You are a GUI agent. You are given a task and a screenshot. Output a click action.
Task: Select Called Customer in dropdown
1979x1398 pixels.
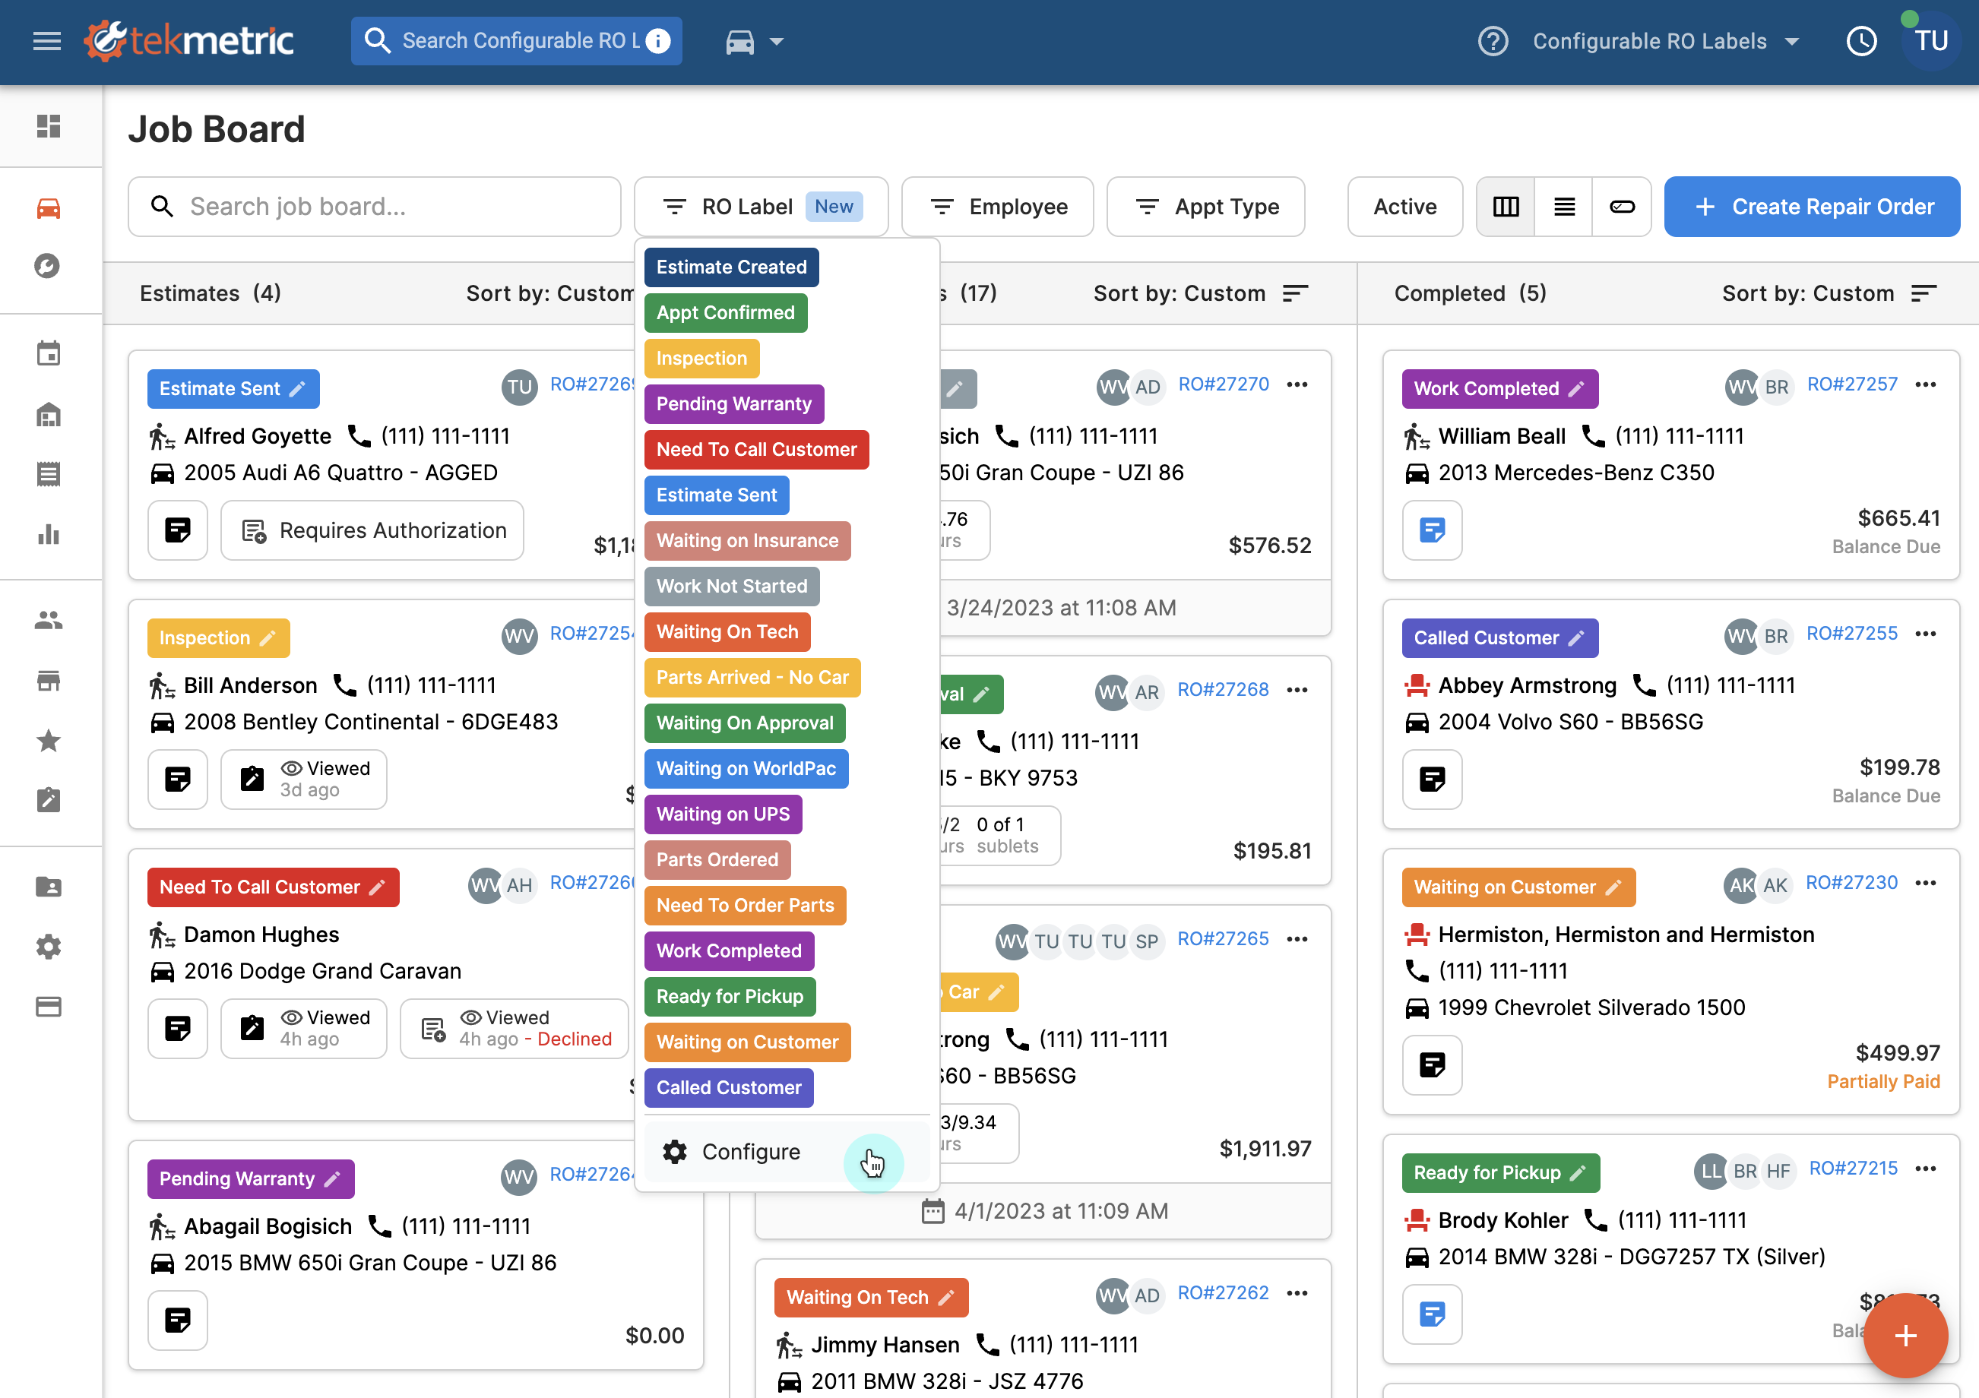(728, 1090)
